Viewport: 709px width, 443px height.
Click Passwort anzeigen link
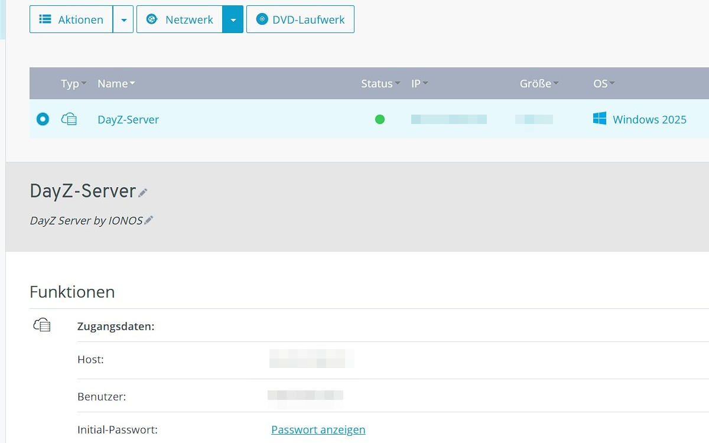(x=318, y=429)
